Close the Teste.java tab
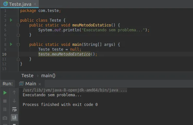193x125 pixels. (35, 4)
